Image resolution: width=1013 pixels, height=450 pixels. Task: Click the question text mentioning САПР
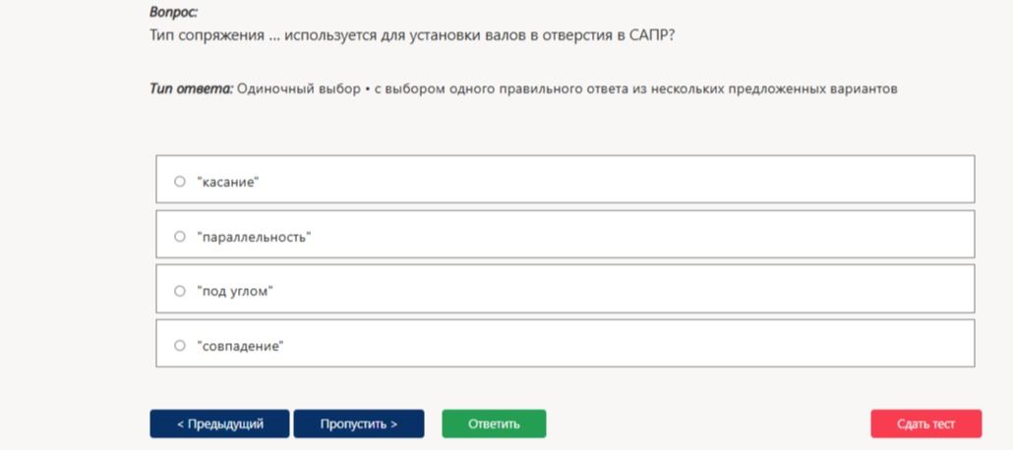tap(412, 35)
